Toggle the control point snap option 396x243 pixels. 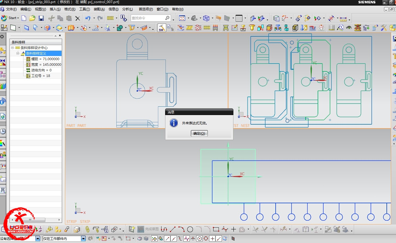click(180, 239)
